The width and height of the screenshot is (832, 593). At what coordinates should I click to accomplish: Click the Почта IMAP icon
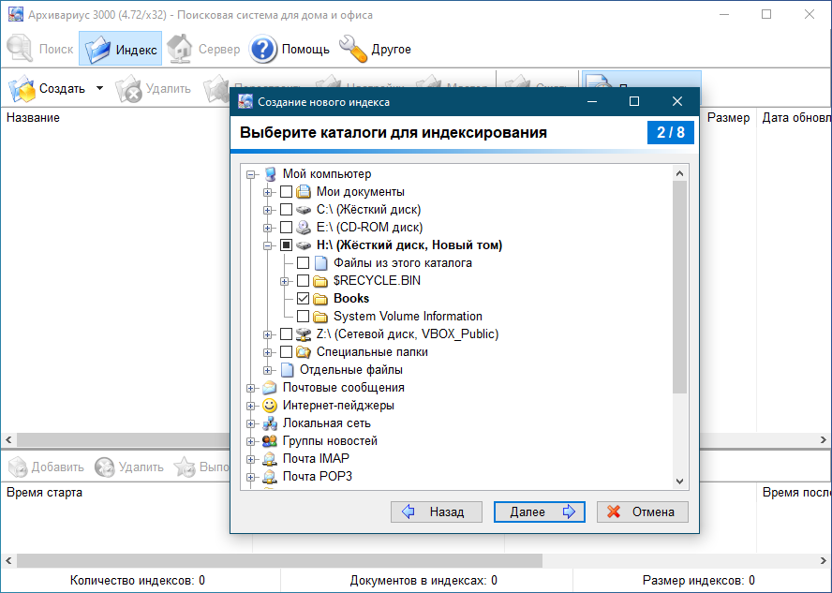(x=270, y=459)
